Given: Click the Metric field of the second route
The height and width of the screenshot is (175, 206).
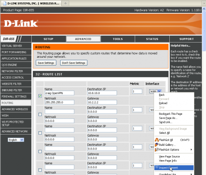Looking at the screenshot, I should coord(137,110).
